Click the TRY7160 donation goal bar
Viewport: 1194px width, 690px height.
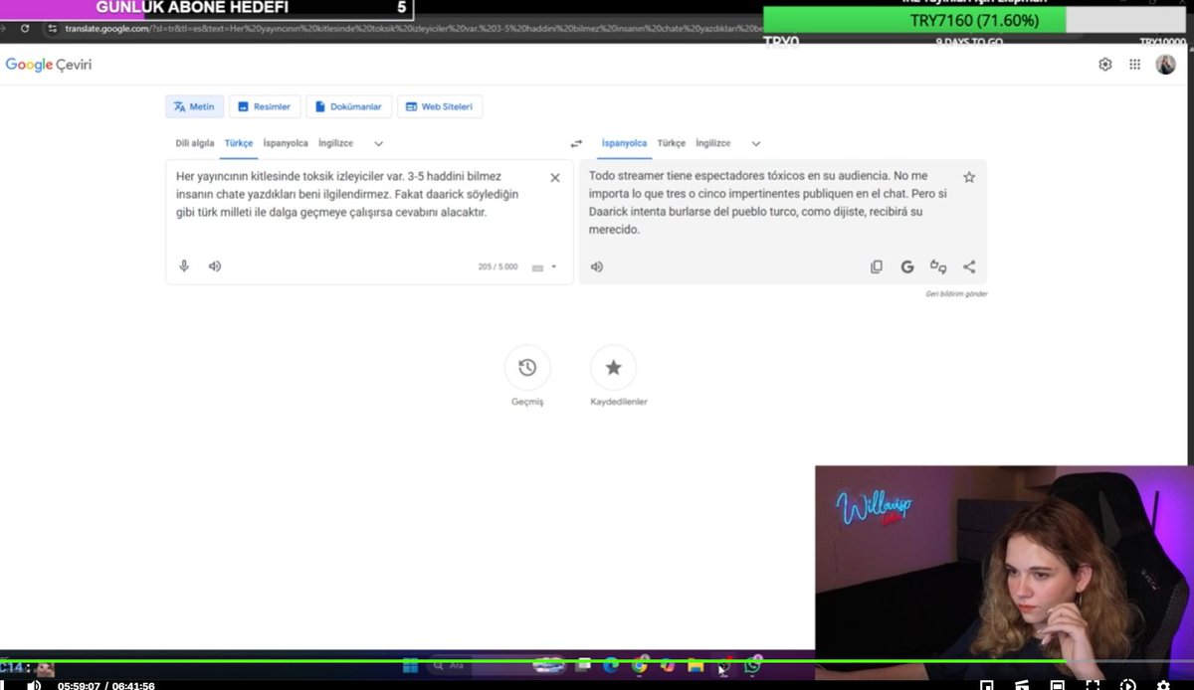point(974,20)
